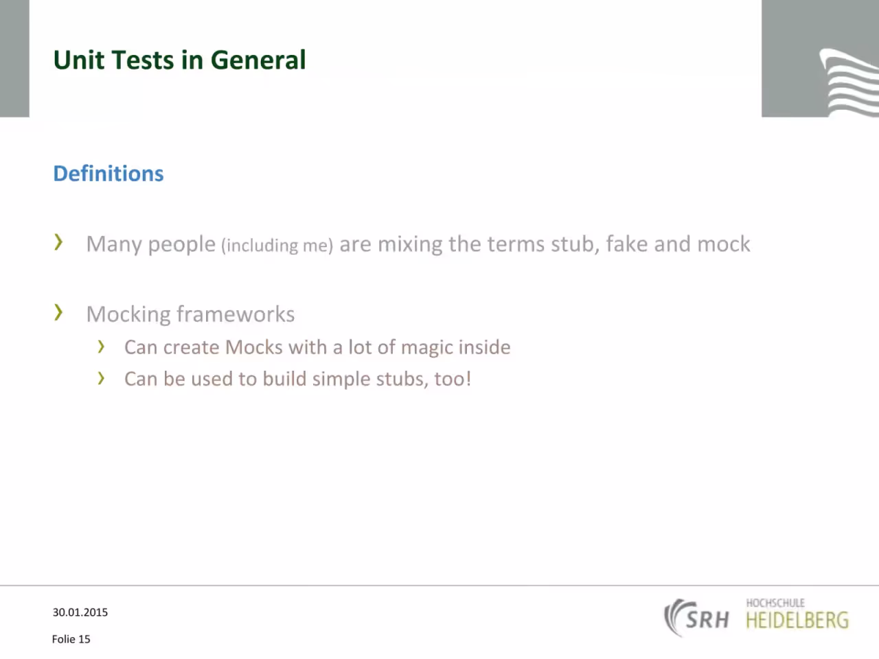Click the date 30.01.2015 in footer
879x659 pixels.
coord(80,612)
